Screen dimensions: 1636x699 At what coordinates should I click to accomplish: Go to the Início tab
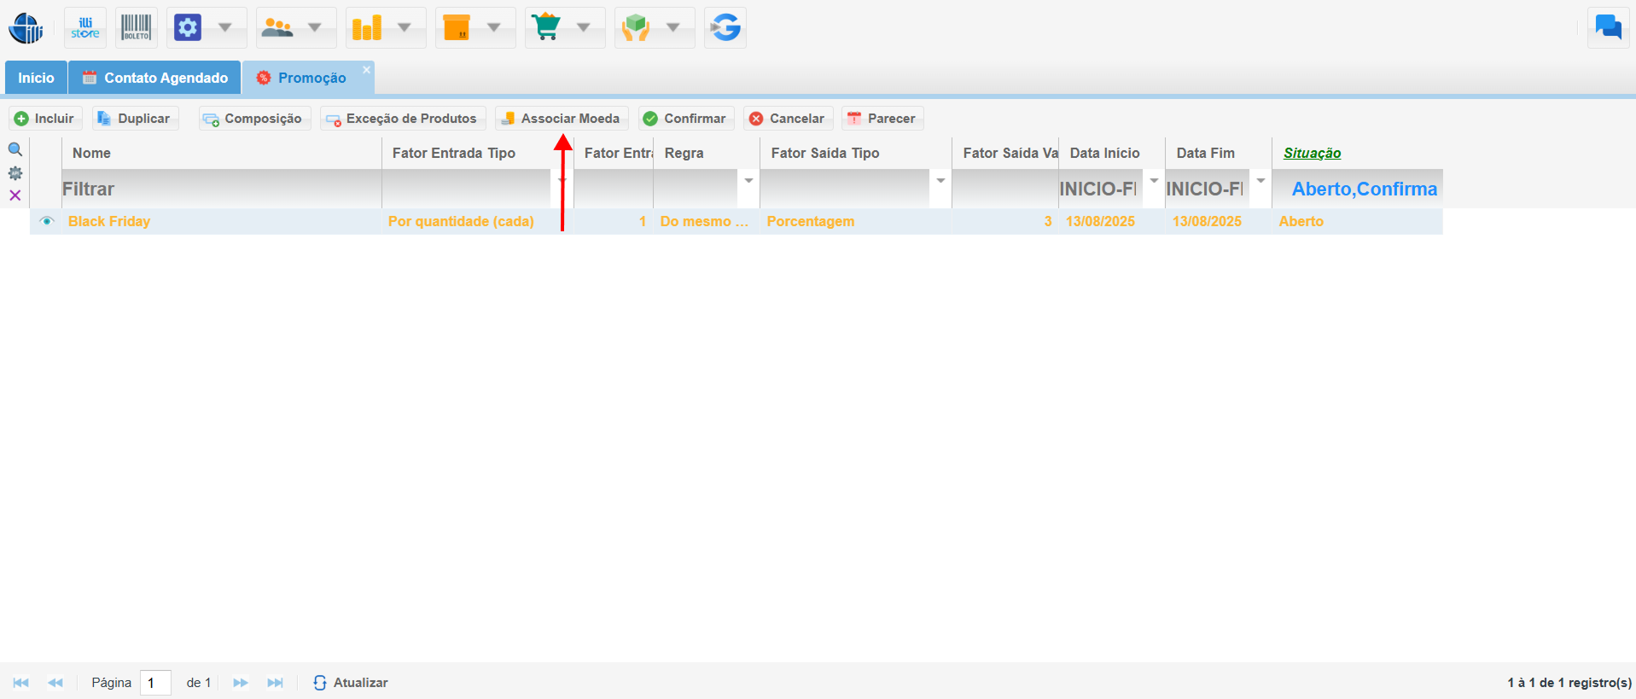coord(36,78)
